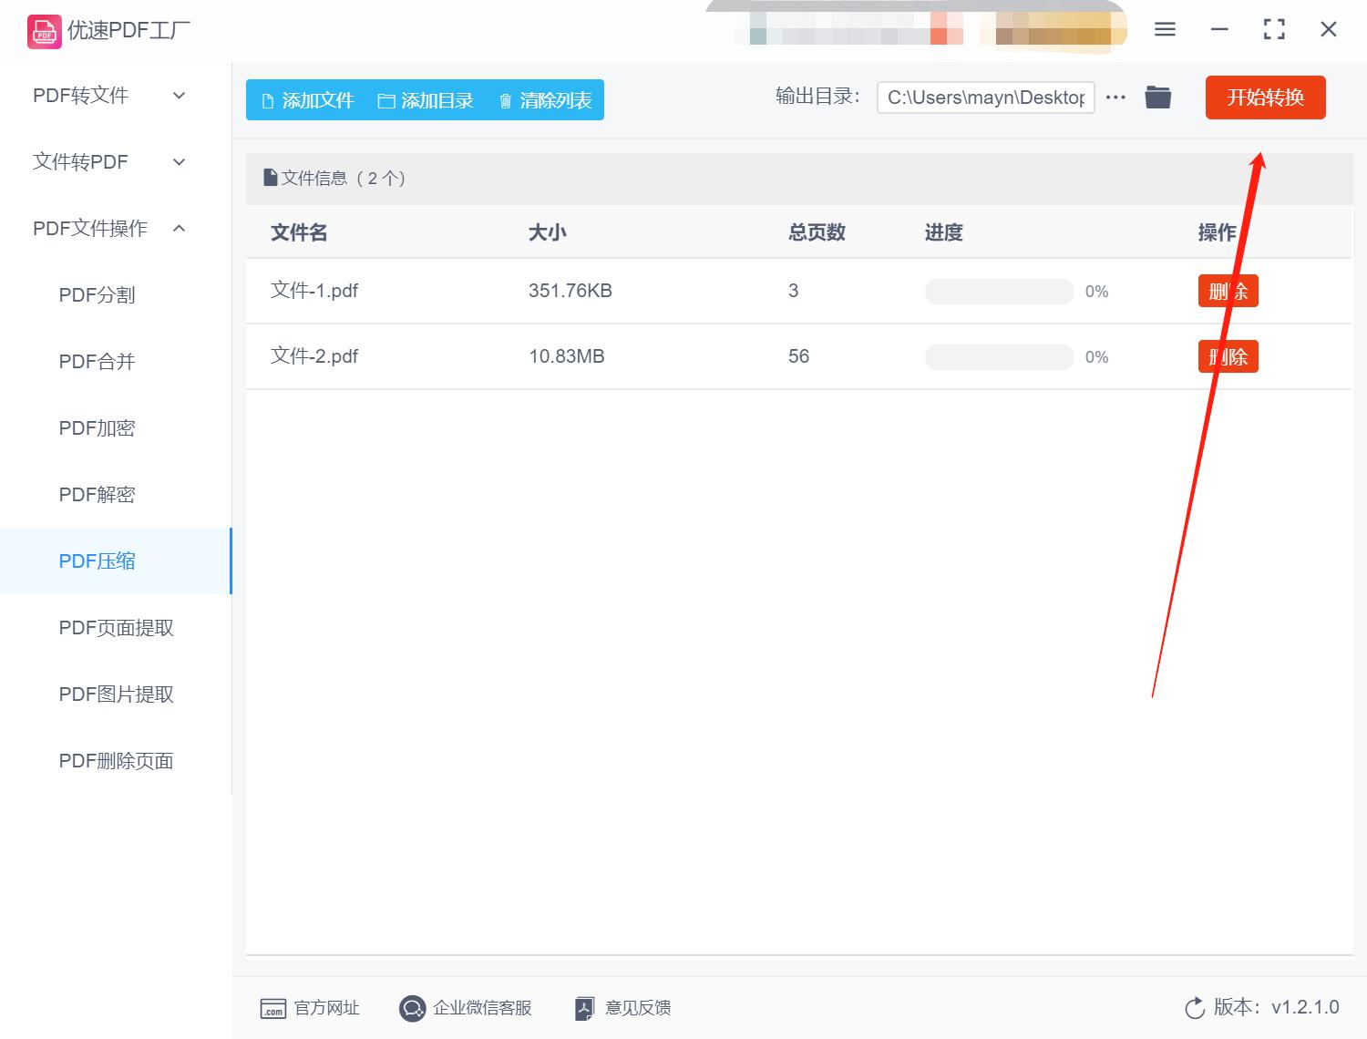This screenshot has width=1367, height=1039.
Task: Click the output directory path field
Action: pos(985,97)
